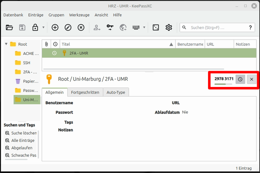Select the Uni-M... group folder

27,100
